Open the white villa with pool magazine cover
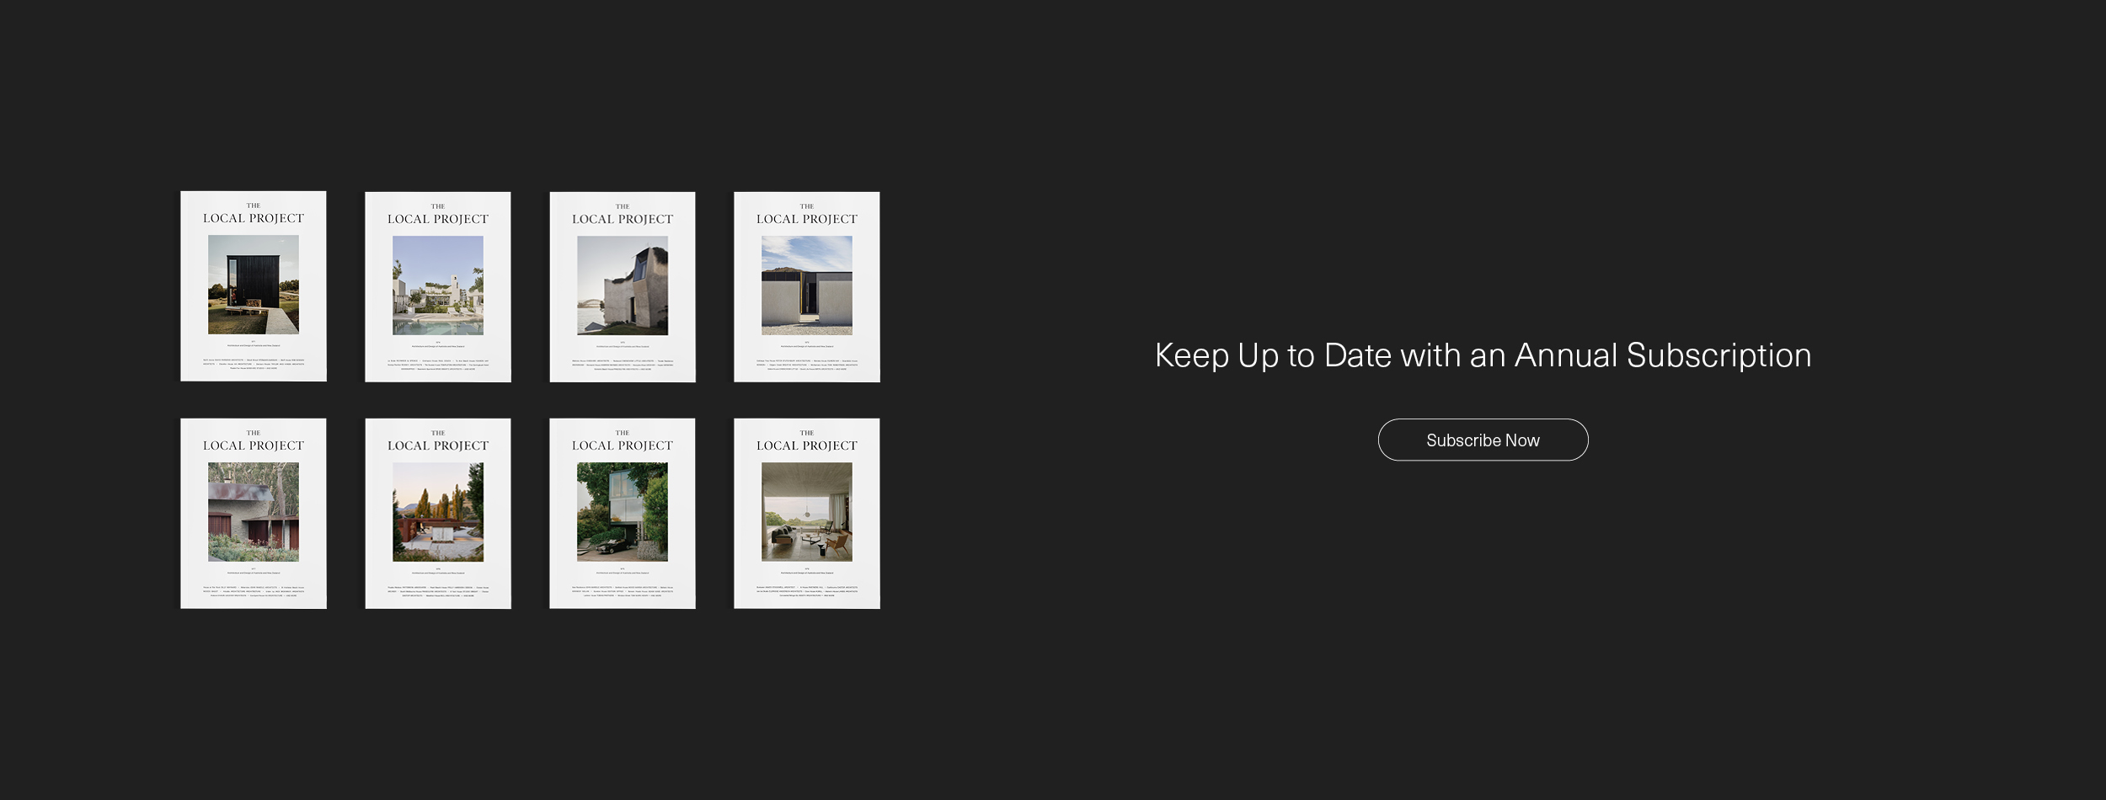 (x=438, y=287)
